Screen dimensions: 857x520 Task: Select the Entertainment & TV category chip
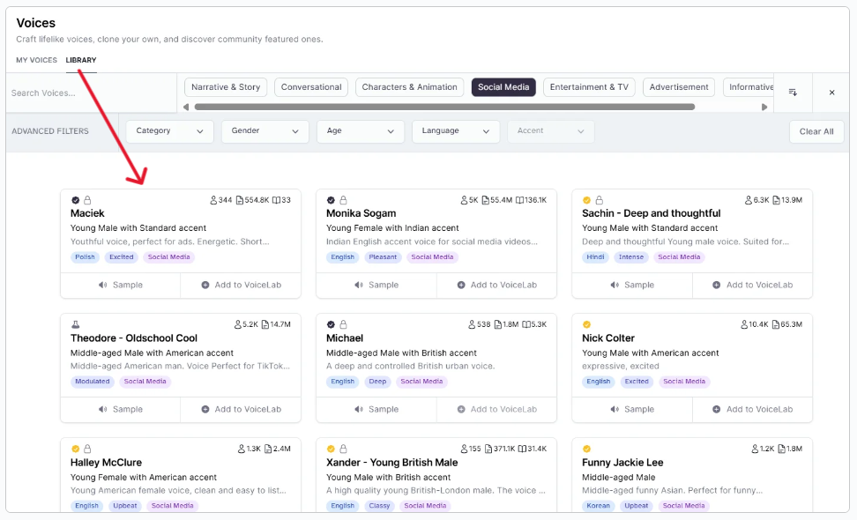pyautogui.click(x=589, y=87)
